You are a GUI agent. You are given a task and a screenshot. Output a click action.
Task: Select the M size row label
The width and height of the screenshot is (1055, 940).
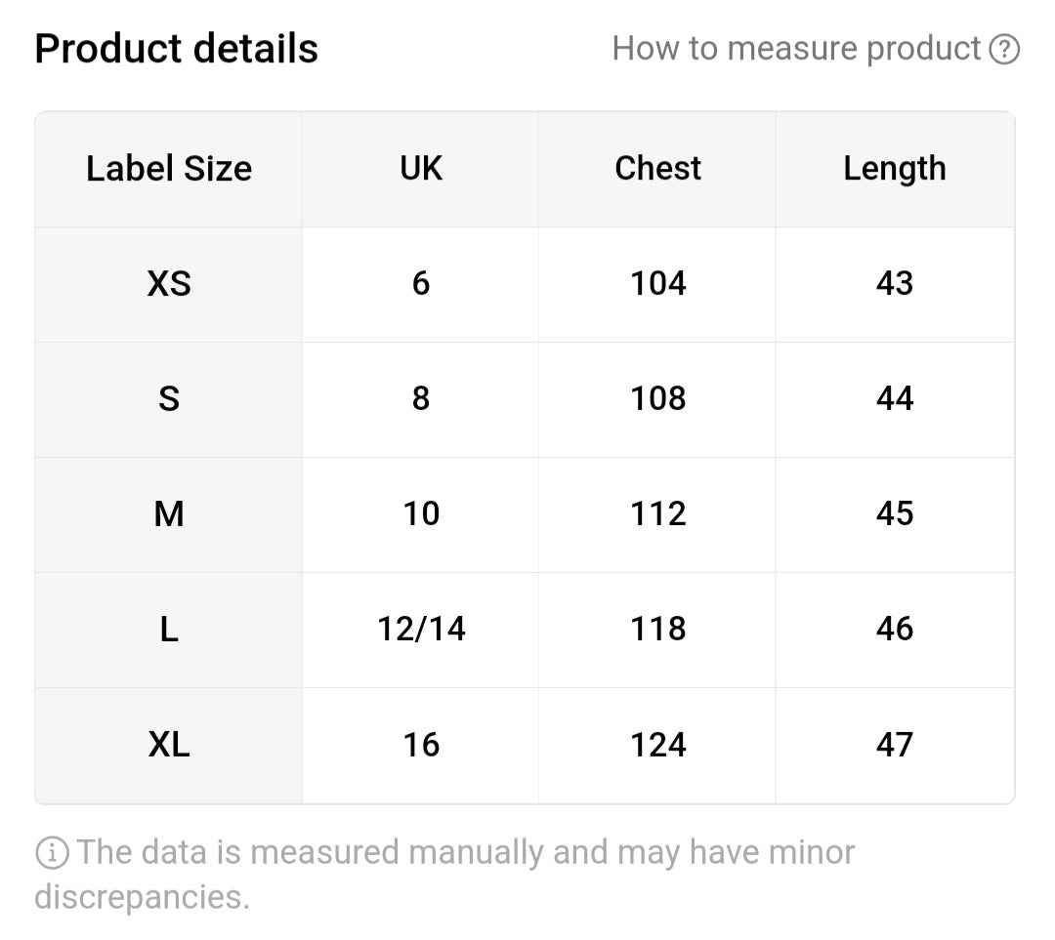169,515
